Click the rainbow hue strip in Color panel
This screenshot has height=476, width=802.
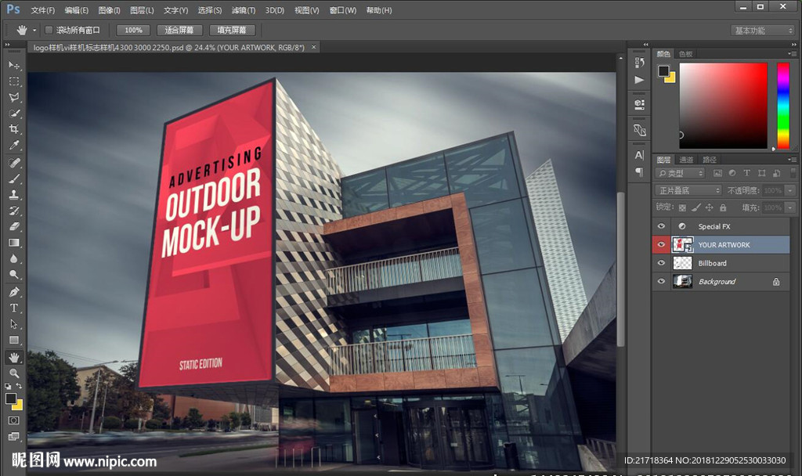(x=782, y=105)
